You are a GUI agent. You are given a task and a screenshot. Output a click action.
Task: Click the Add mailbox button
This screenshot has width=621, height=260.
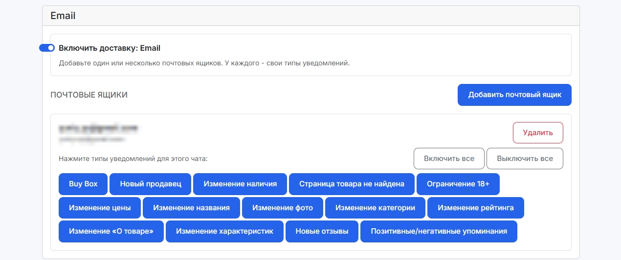(514, 95)
